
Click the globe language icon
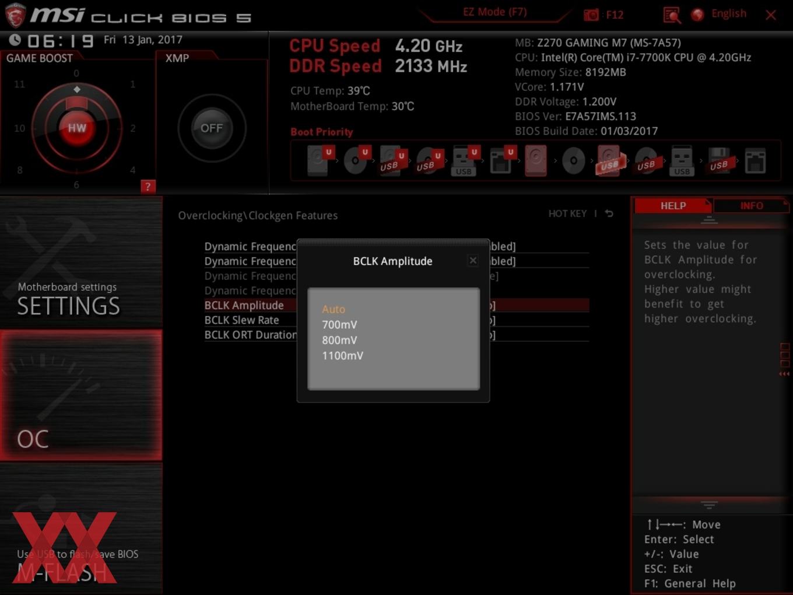[x=697, y=15]
